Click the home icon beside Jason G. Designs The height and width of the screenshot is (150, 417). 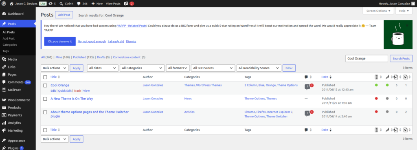click(11, 4)
